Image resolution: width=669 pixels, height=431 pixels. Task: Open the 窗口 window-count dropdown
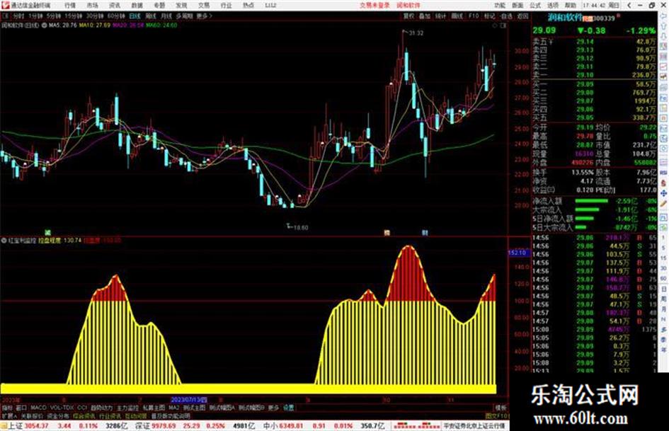(x=21, y=408)
